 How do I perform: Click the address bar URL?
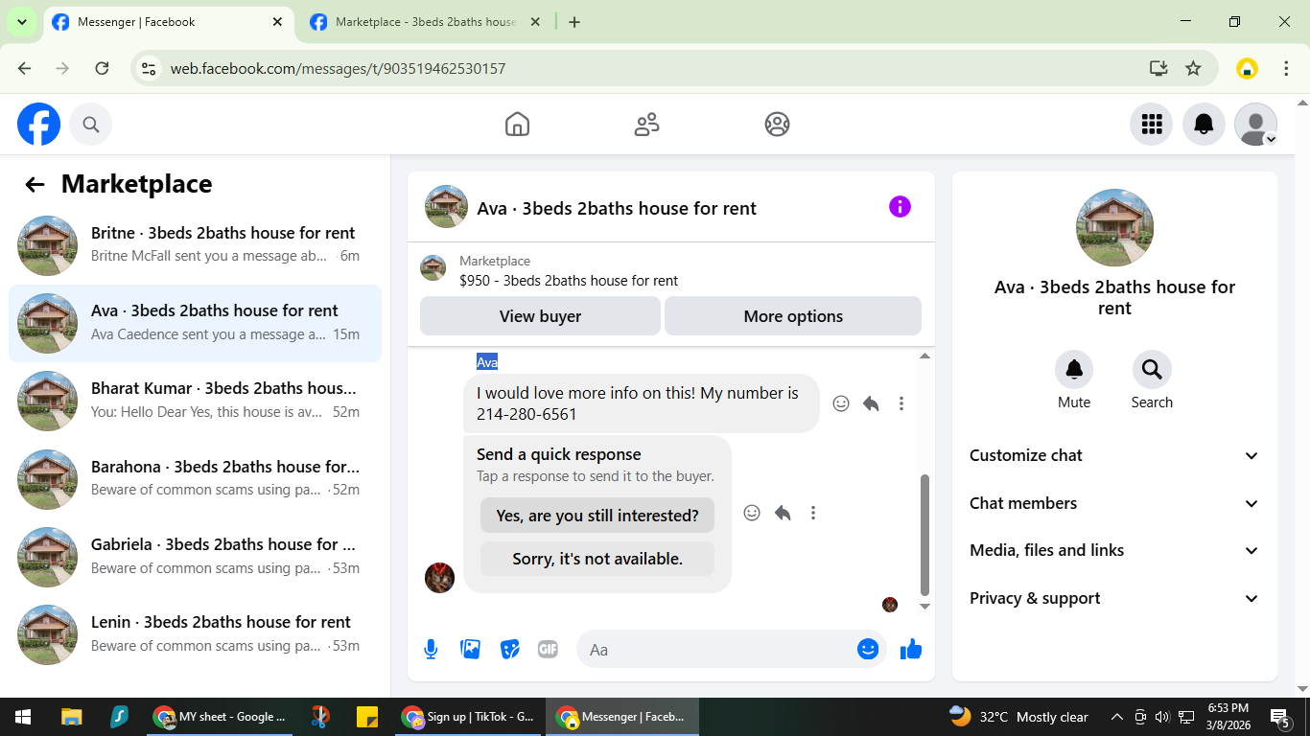click(338, 69)
